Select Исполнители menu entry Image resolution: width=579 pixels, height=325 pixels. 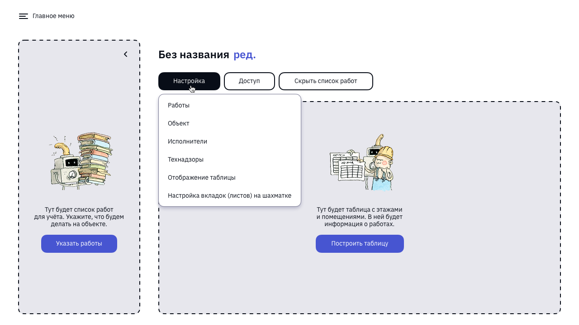tap(230, 141)
